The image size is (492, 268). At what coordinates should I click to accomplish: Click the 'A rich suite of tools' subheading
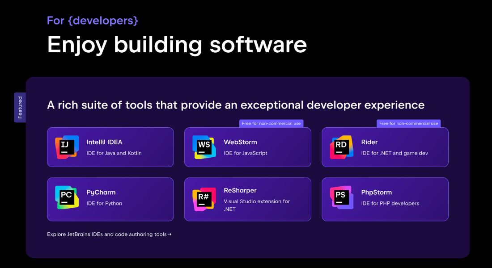point(236,105)
